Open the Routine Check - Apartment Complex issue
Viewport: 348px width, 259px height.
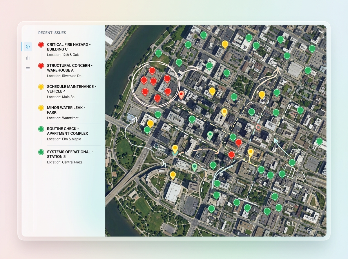pyautogui.click(x=67, y=131)
